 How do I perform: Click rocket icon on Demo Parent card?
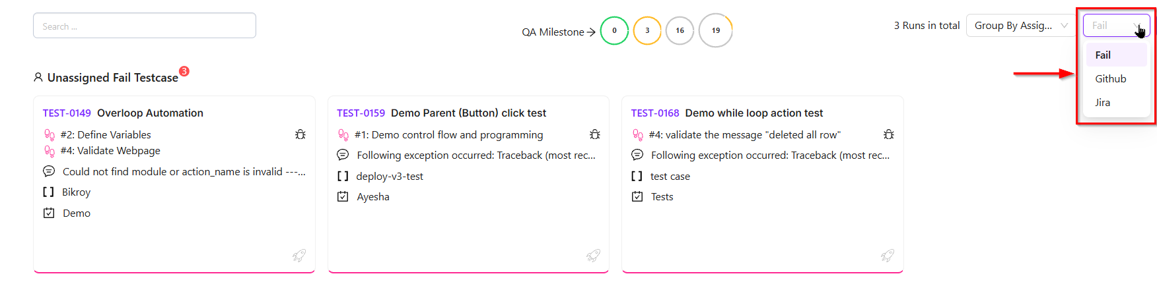(x=593, y=256)
